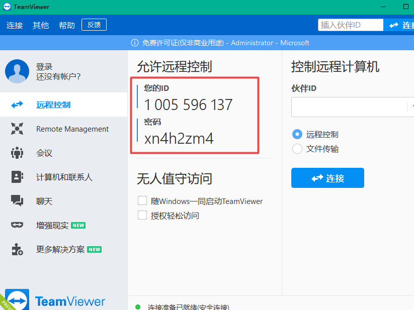
Task: Select the 远程控制 radio button
Action: (x=297, y=134)
